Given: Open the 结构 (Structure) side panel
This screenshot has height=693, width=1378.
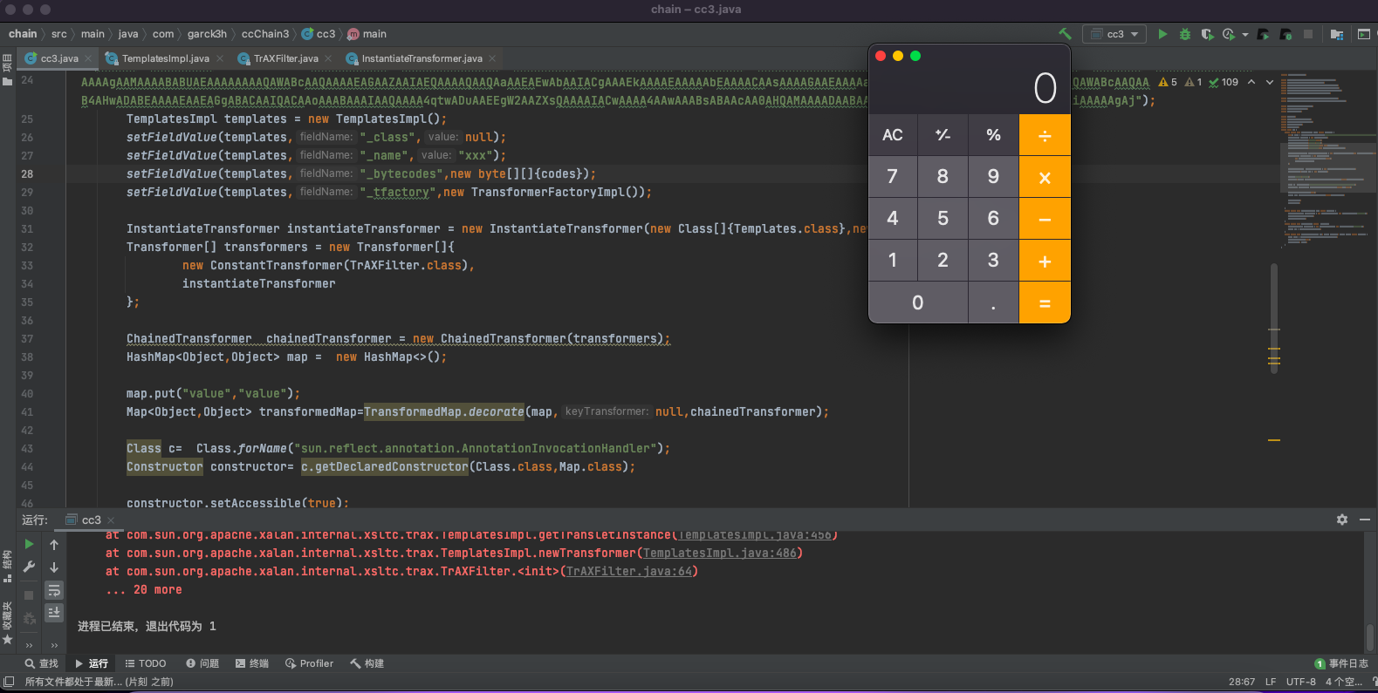Looking at the screenshot, I should coord(8,565).
